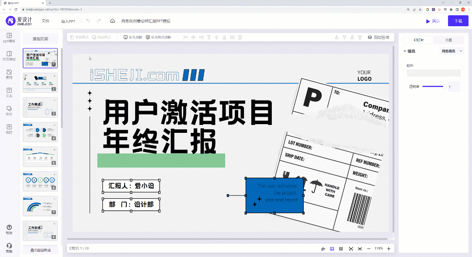Click the 演示 present button
The height and width of the screenshot is (257, 472).
433,21
